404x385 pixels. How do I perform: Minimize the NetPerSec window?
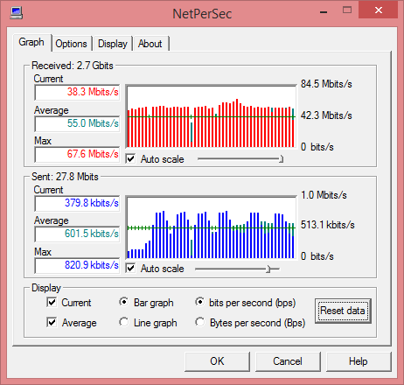coord(324,12)
